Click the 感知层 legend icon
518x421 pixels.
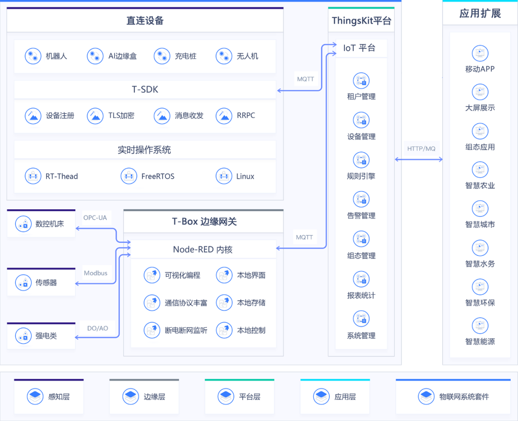pos(35,397)
